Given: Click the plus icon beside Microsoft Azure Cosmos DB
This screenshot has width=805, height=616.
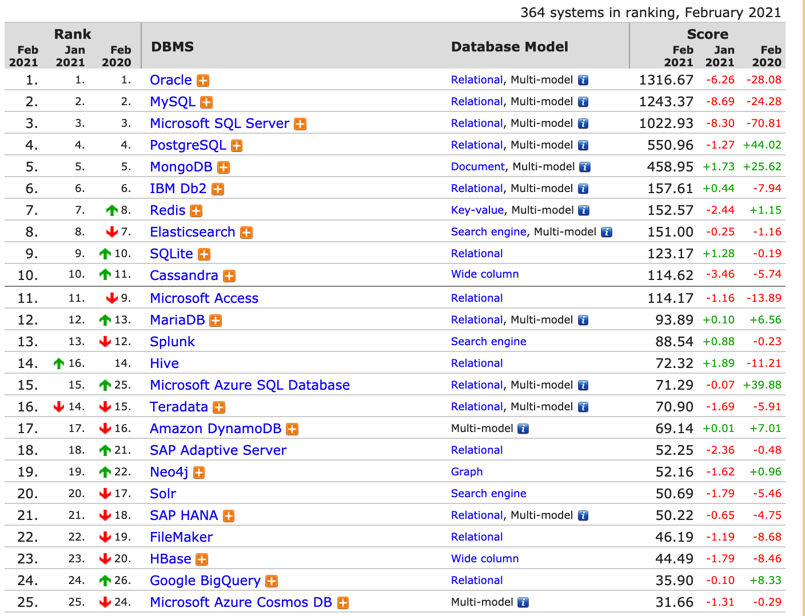Looking at the screenshot, I should (343, 603).
